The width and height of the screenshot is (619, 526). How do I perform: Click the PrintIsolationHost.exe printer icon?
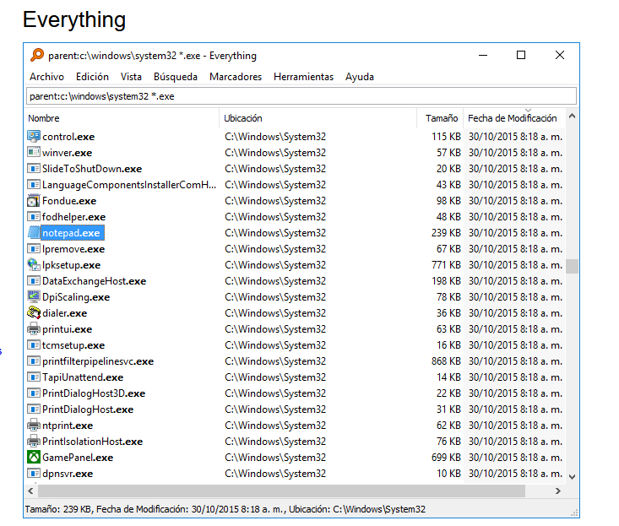(x=34, y=442)
